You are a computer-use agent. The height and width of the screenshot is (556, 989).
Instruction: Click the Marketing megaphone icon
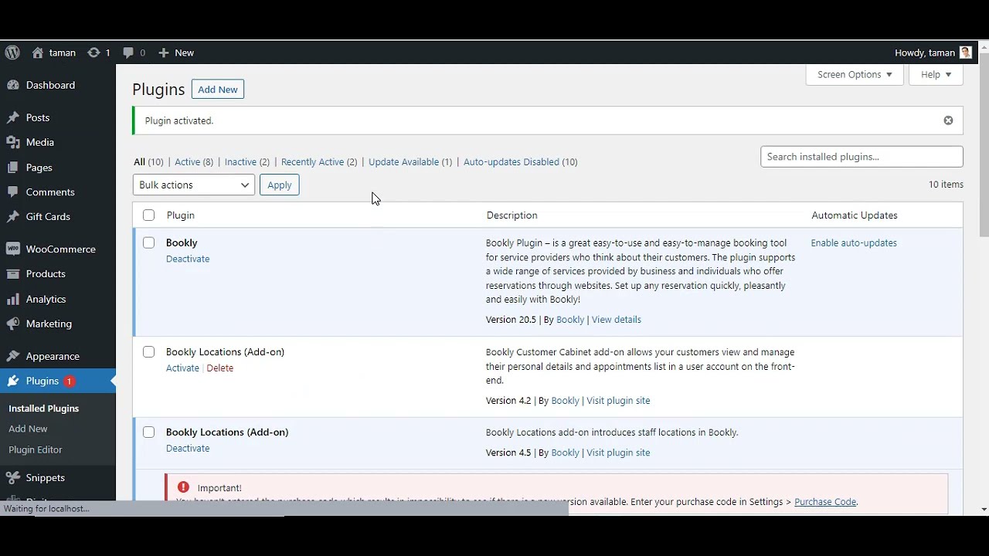click(x=12, y=324)
